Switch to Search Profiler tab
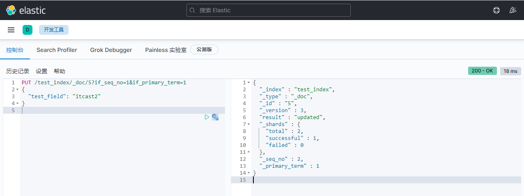The image size is (524, 196). (57, 50)
